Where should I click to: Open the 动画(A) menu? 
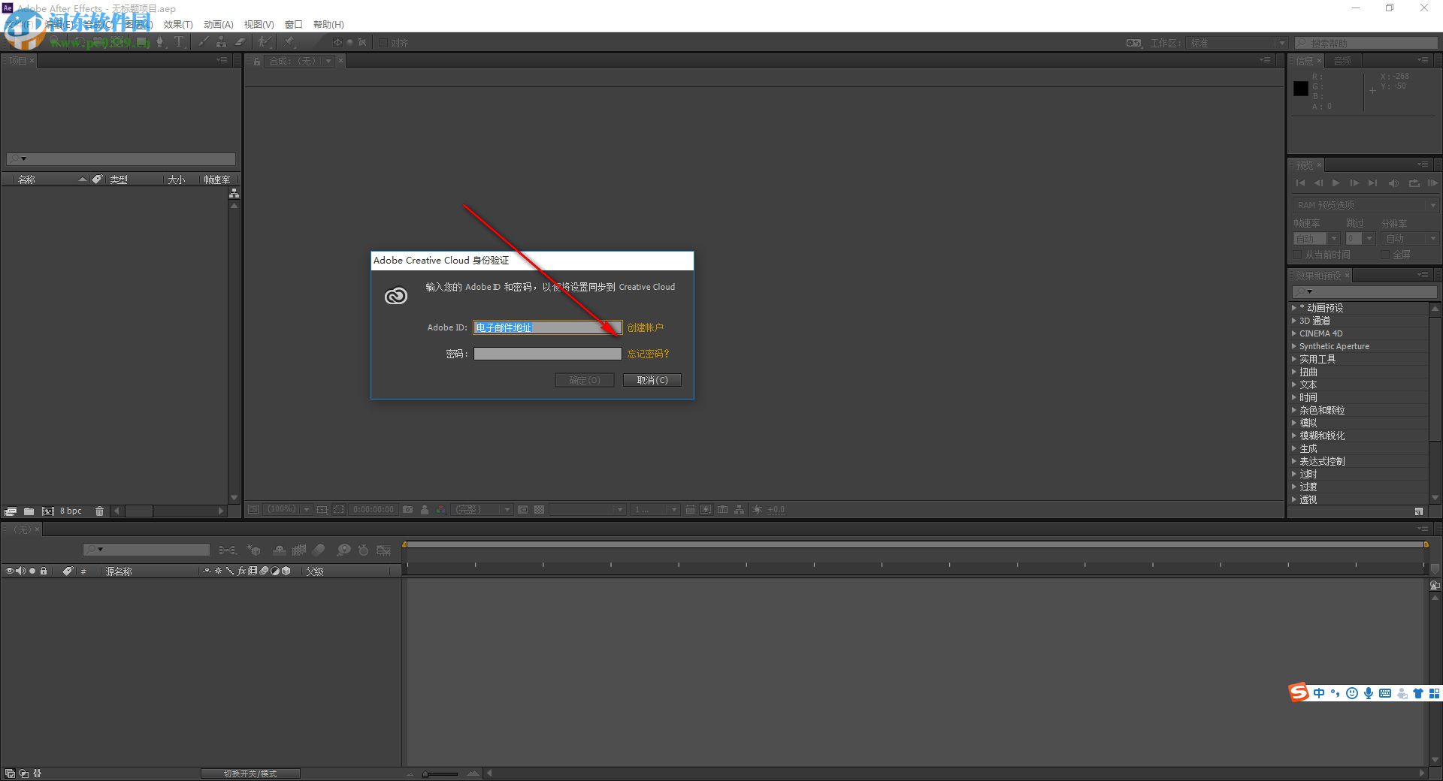pos(219,25)
